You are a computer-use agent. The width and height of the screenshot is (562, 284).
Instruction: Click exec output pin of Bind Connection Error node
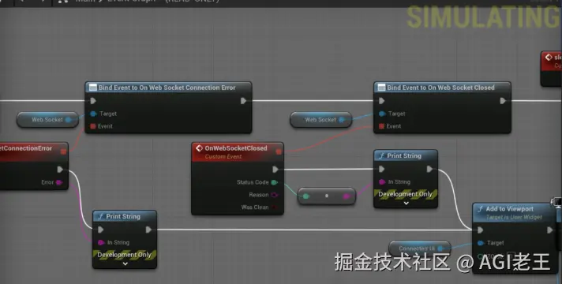pyautogui.click(x=243, y=101)
